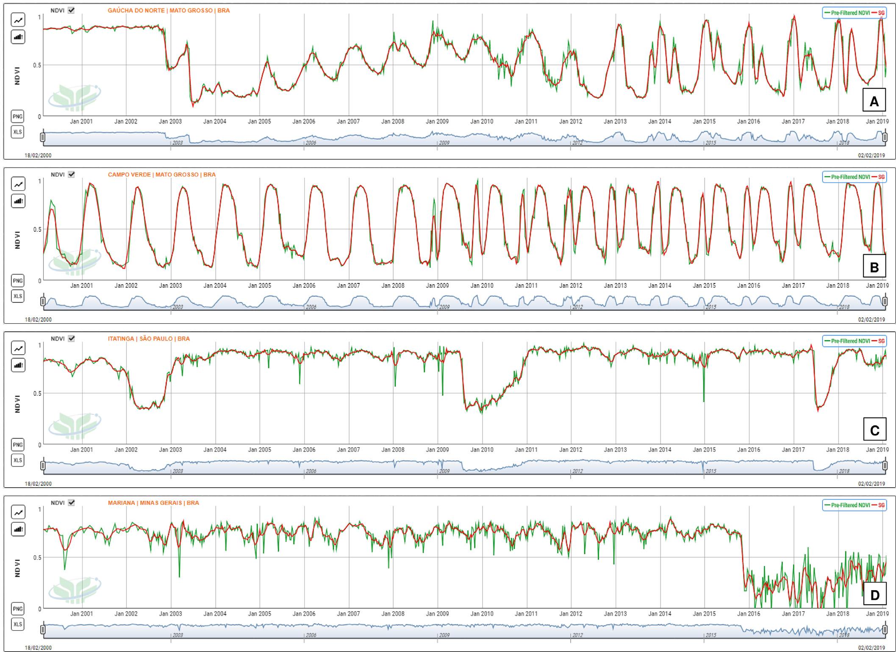
Task: Click left range handle of Gaúcha do Norte navigator
Action: (x=42, y=137)
